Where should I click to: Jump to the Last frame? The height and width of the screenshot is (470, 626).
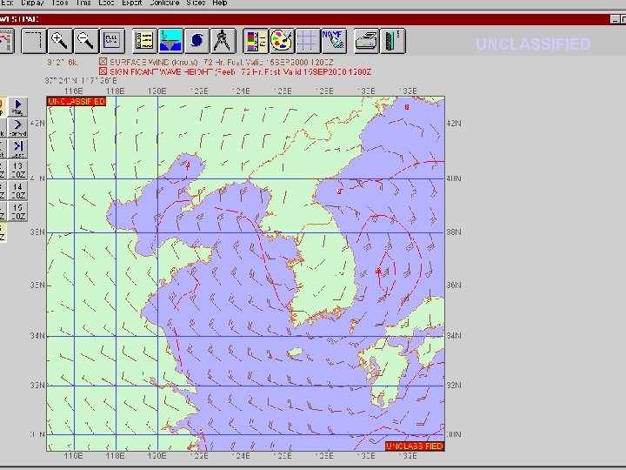tap(17, 148)
